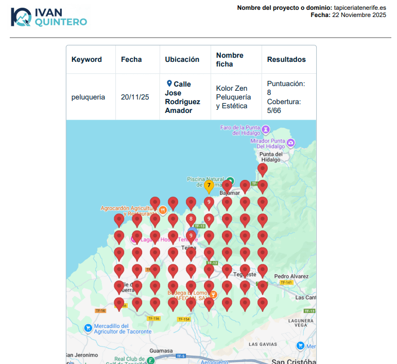Click Calle Jose Rodriguez Amador location text

point(183,97)
